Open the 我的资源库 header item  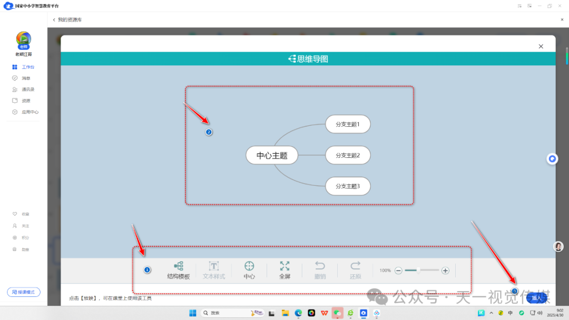point(69,19)
